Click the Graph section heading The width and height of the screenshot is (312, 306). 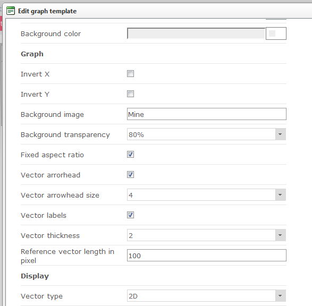coord(32,54)
